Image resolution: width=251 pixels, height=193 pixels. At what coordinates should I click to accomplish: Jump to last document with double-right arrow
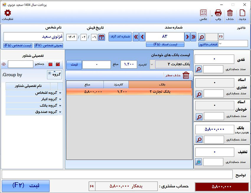pyautogui.click(x=193, y=37)
